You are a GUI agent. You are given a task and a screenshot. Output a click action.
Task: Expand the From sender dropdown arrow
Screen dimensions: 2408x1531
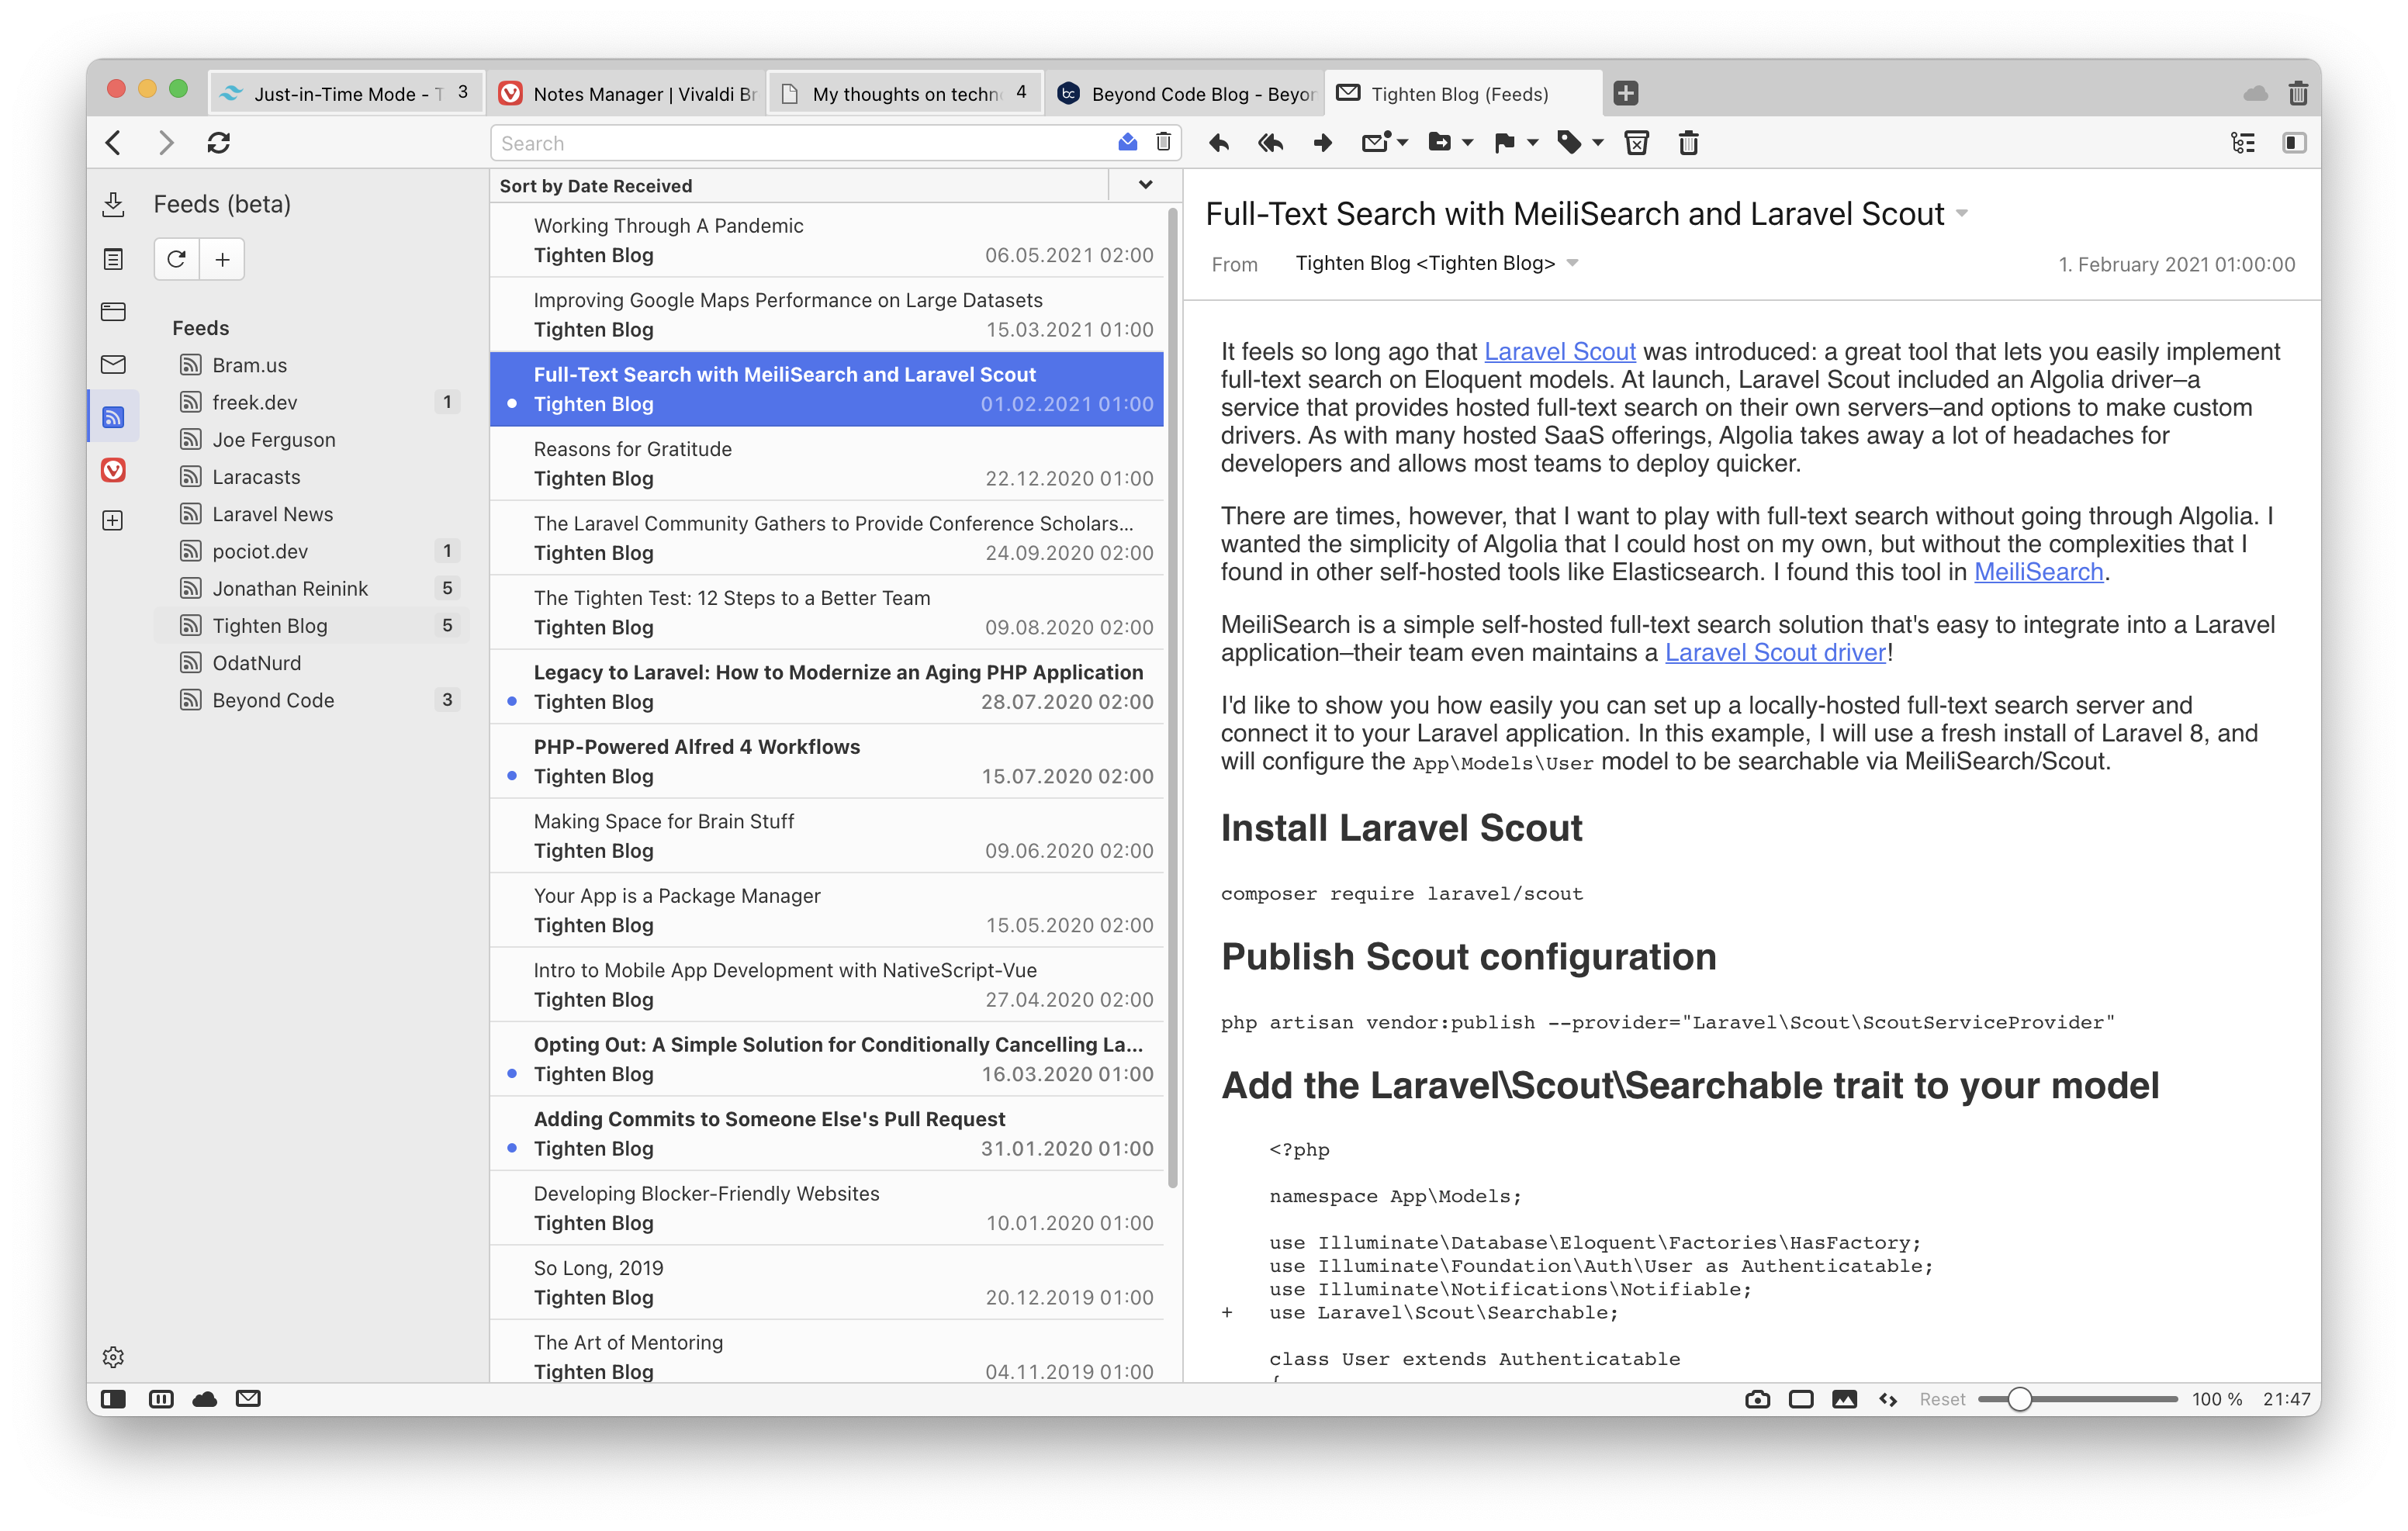(x=1573, y=263)
